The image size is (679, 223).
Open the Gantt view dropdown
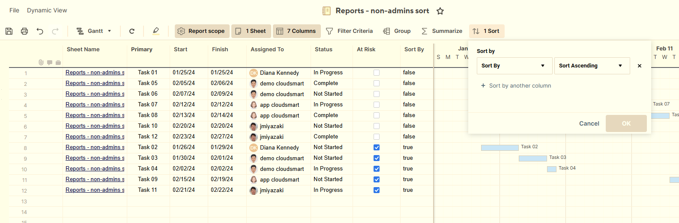tap(94, 31)
